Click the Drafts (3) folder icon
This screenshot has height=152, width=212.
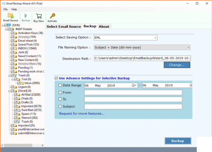tap(19, 103)
